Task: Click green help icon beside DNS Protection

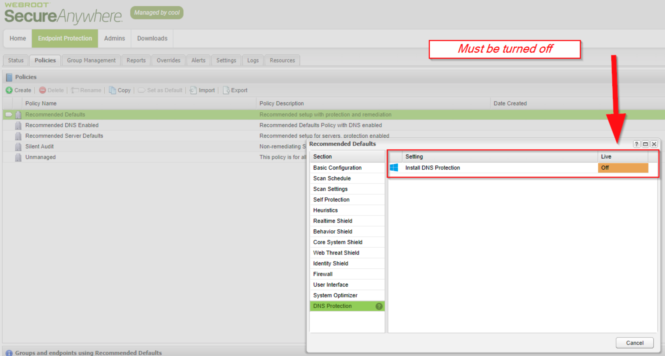Action: point(379,306)
